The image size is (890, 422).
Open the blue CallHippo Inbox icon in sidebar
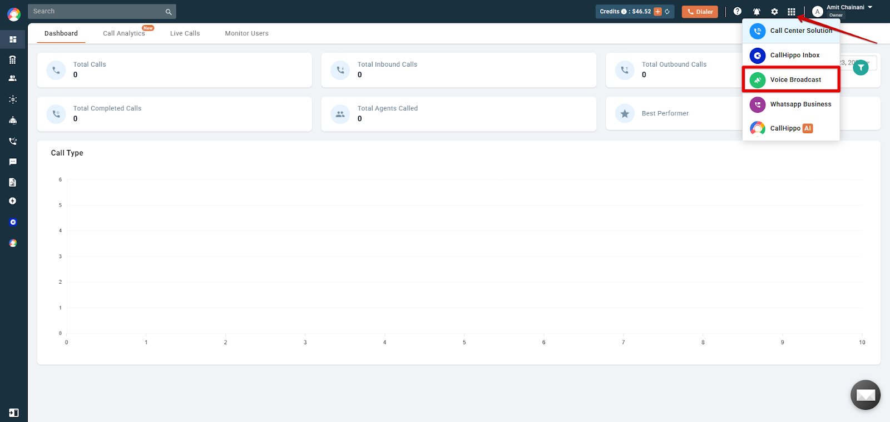coord(13,222)
